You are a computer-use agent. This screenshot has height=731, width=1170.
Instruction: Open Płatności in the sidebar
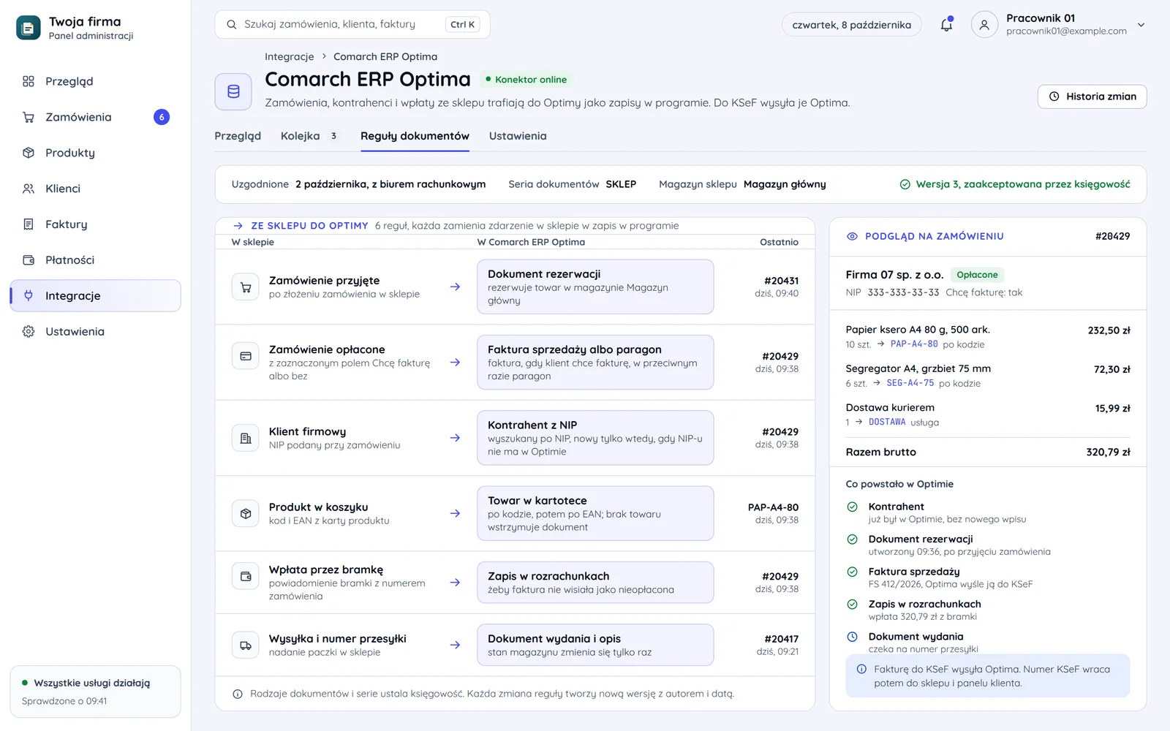tap(95, 260)
